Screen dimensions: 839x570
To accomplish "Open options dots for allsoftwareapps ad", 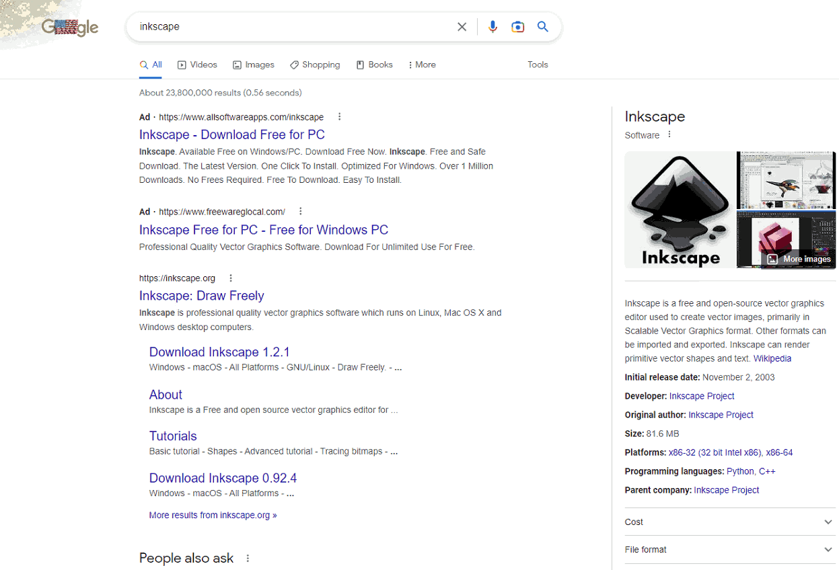I will [x=340, y=117].
